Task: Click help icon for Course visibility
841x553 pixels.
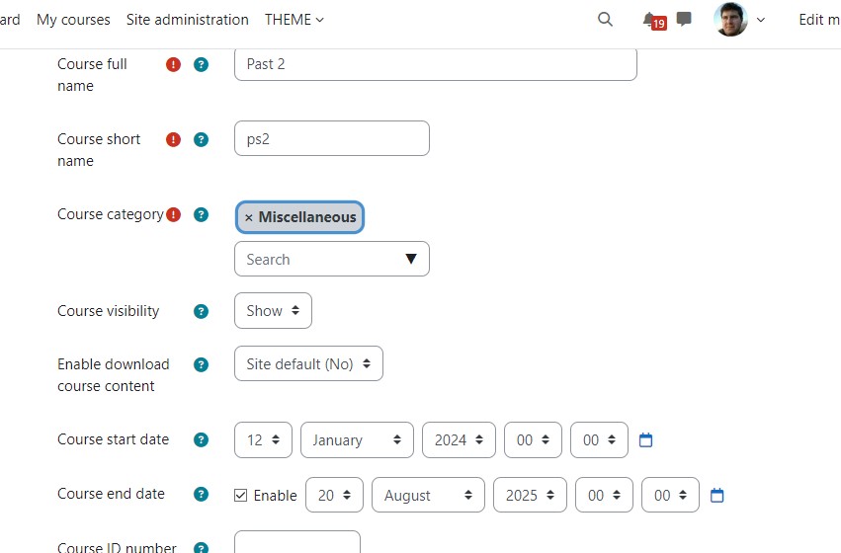Action: click(x=202, y=311)
